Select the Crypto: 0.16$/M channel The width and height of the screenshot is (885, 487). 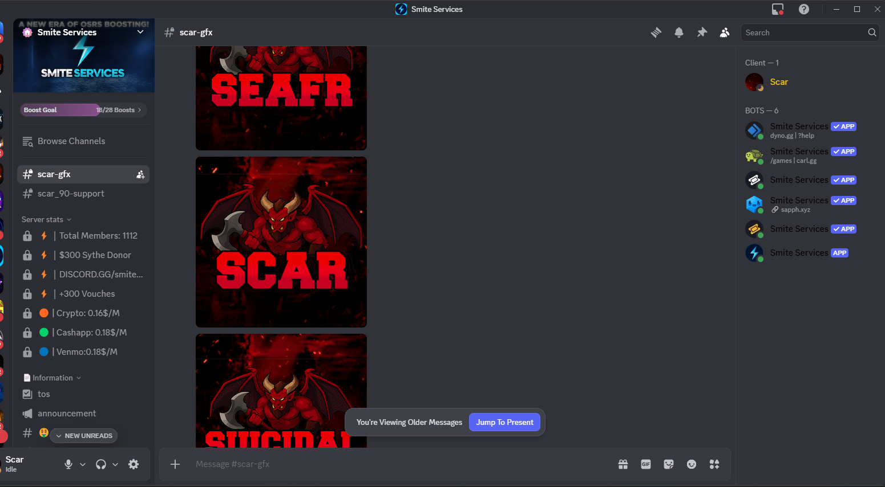tap(83, 313)
